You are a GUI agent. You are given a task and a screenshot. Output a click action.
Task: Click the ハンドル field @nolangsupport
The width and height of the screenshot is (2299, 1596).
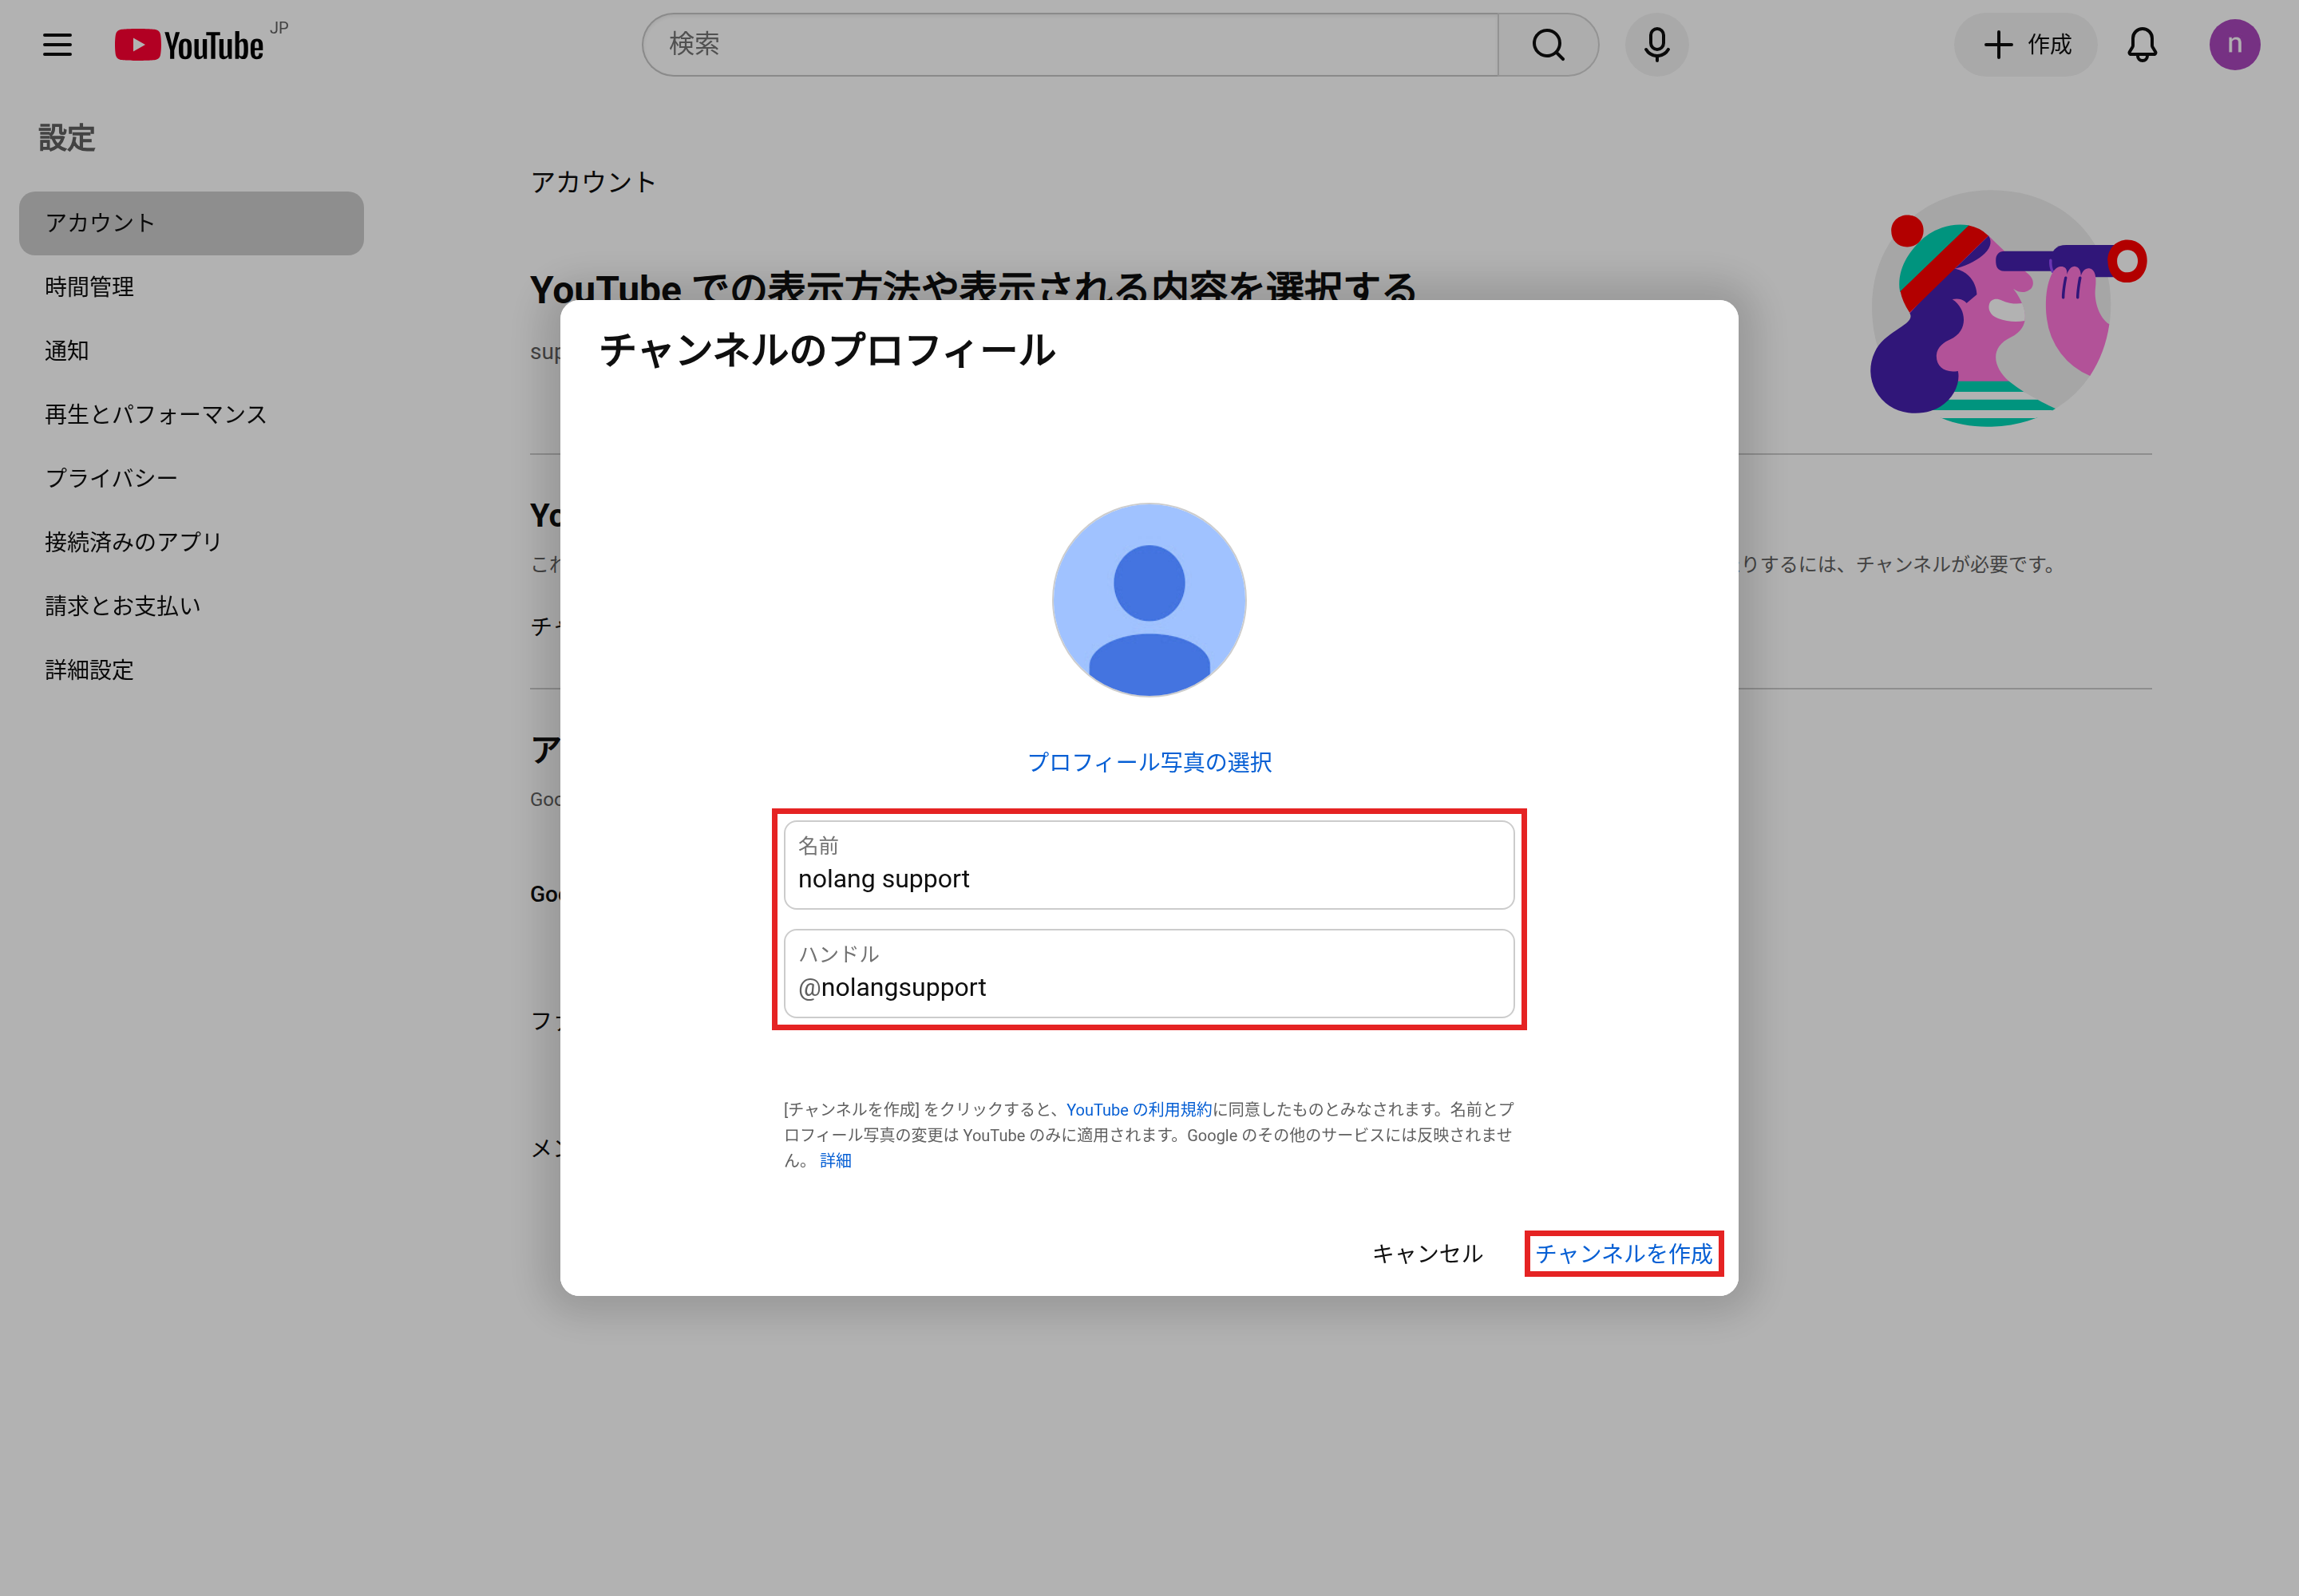1149,974
